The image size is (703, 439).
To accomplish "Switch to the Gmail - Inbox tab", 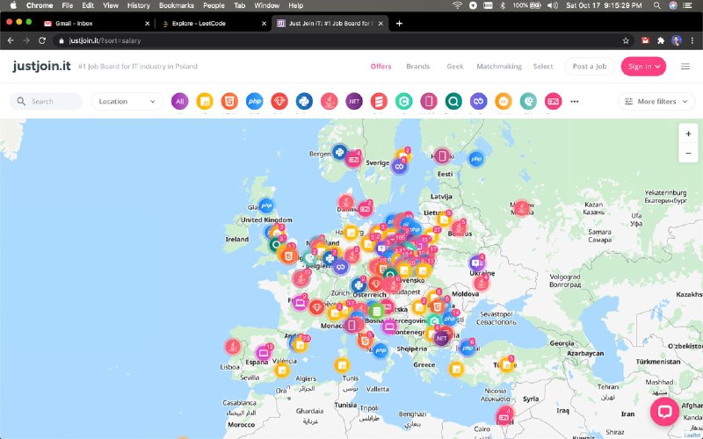I will [96, 24].
